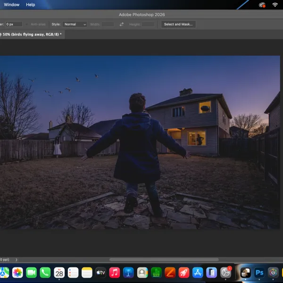
Task: Click the lit upstairs window on the canvas
Action: click(205, 108)
